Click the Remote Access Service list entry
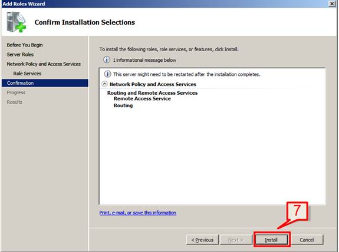339x252 pixels. (142, 99)
